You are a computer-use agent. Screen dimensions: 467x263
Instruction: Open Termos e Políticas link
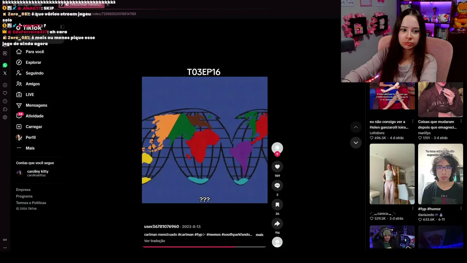31,203
